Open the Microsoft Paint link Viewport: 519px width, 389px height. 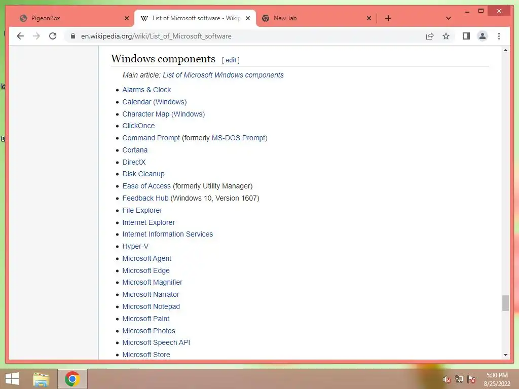[x=145, y=319]
